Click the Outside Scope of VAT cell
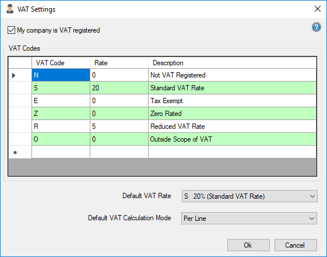Screen dimensions: 327x257 [x=233, y=139]
